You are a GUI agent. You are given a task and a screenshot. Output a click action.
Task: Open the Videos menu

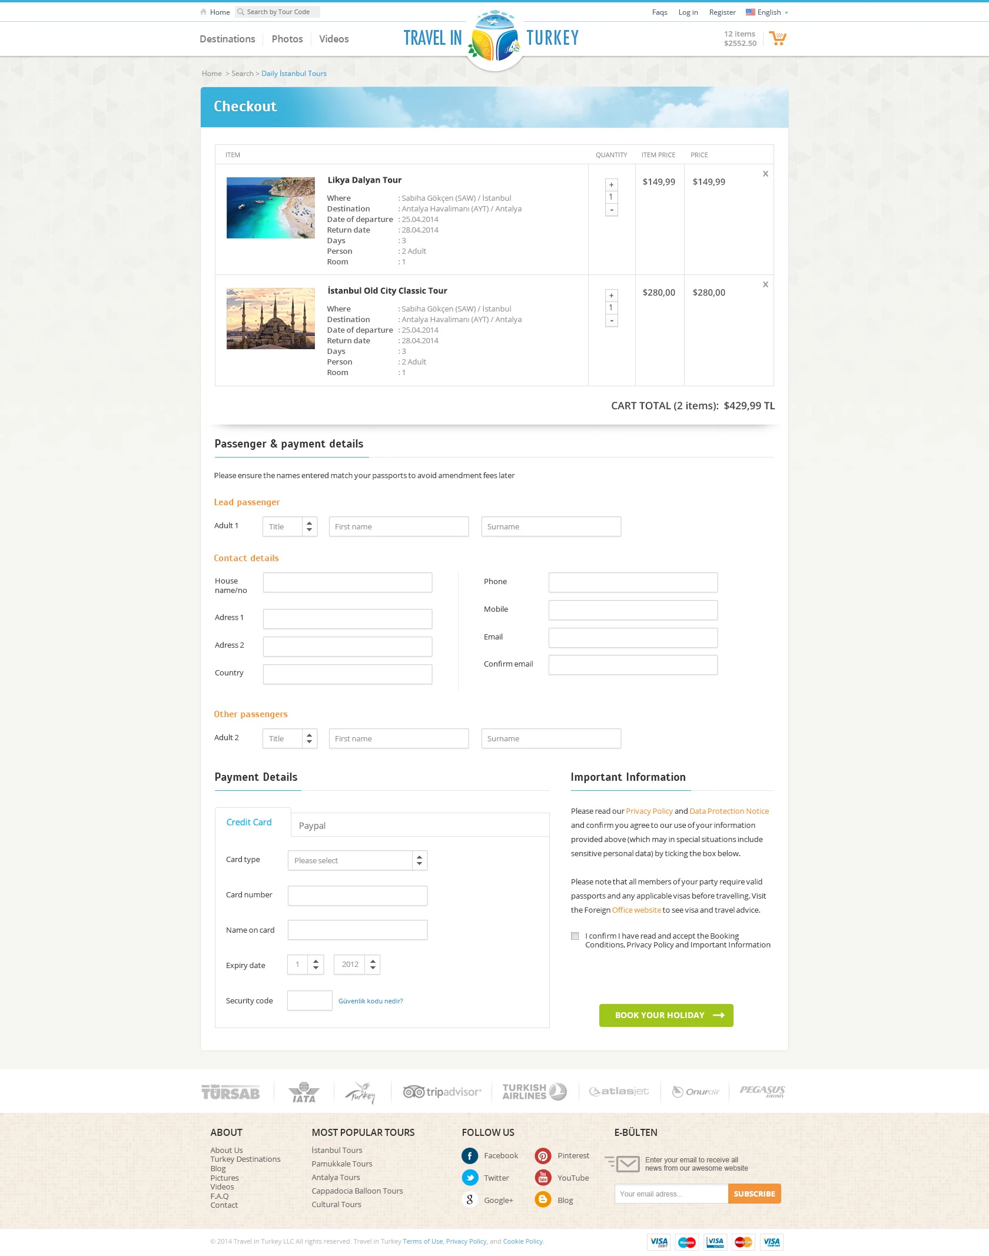coord(334,39)
